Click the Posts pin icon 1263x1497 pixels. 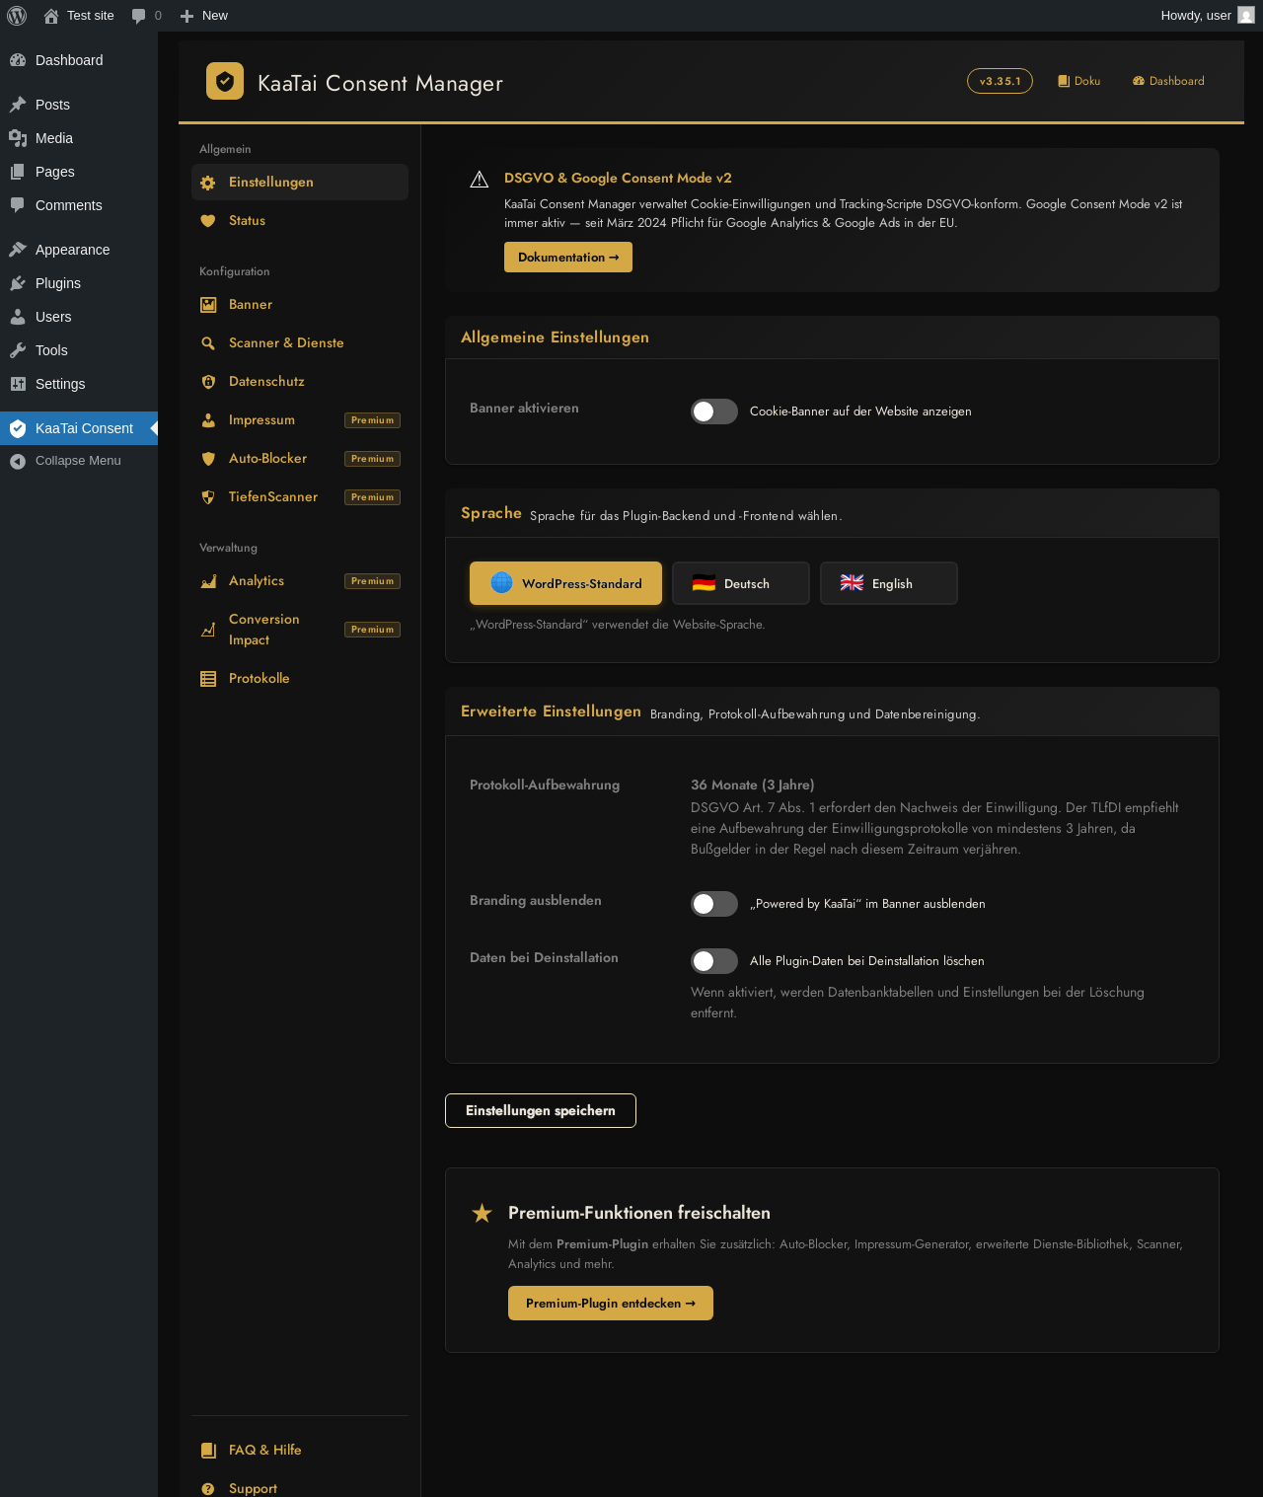tap(18, 105)
